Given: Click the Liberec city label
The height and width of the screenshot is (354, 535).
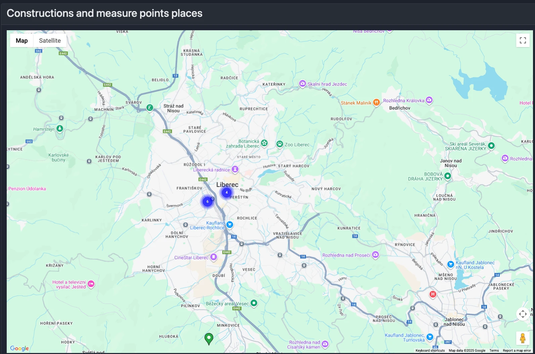Looking at the screenshot, I should [x=227, y=185].
